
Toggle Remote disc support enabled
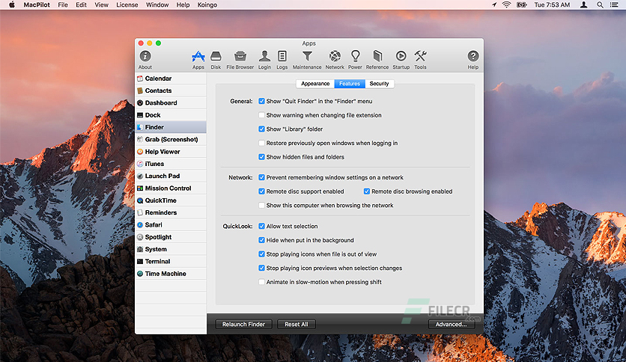click(261, 191)
